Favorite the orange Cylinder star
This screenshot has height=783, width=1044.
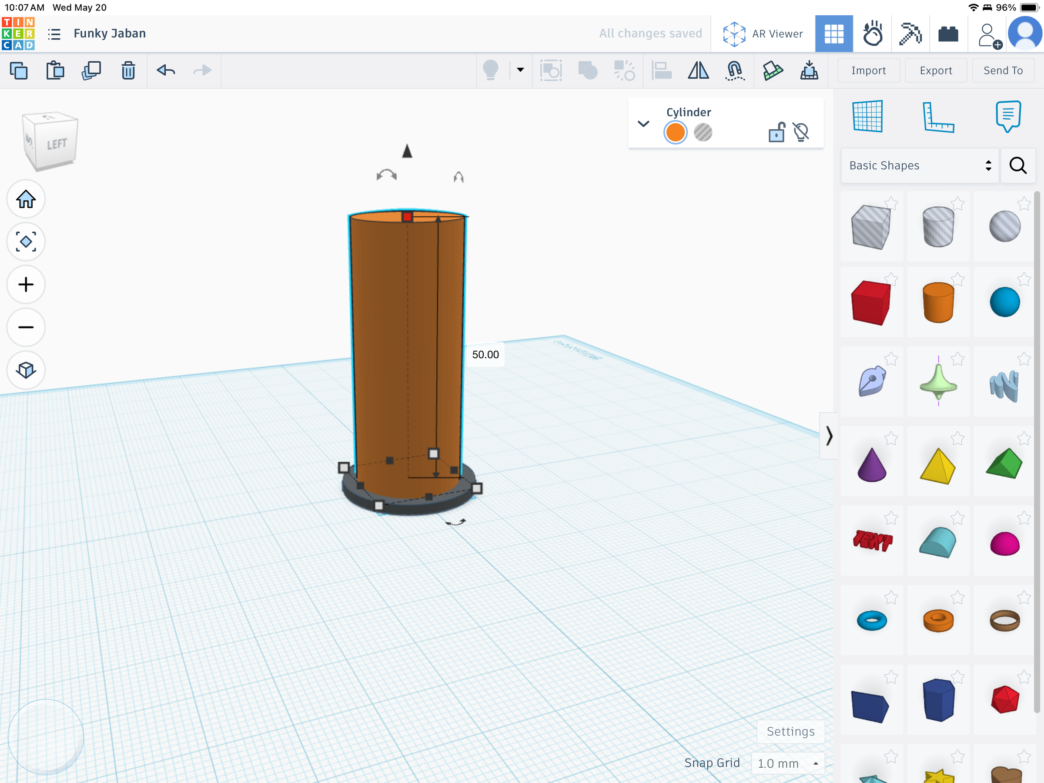click(x=957, y=279)
